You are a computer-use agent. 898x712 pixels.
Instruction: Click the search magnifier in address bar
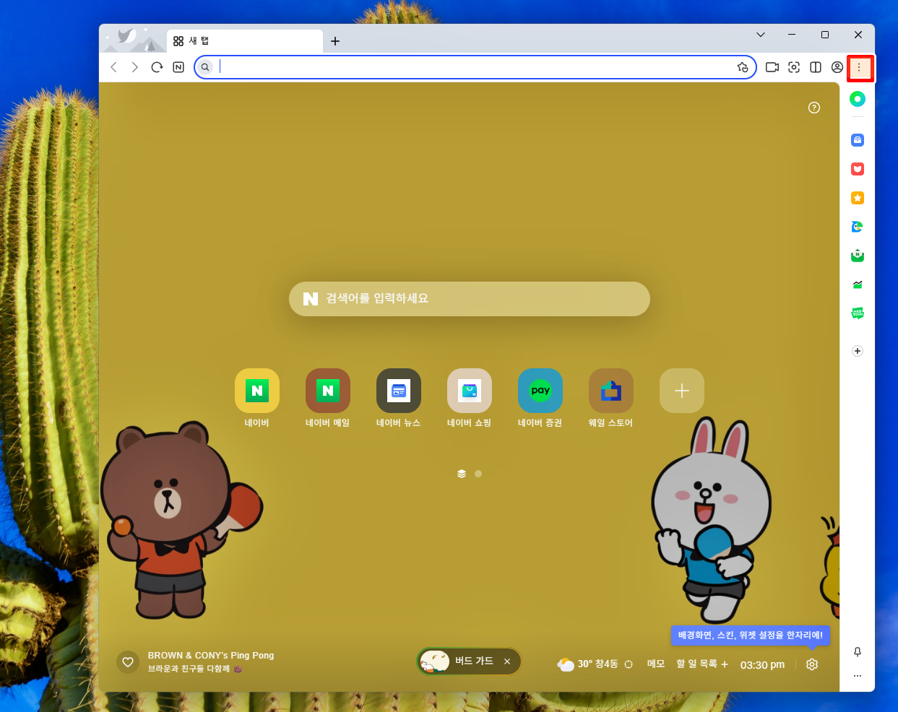[205, 67]
